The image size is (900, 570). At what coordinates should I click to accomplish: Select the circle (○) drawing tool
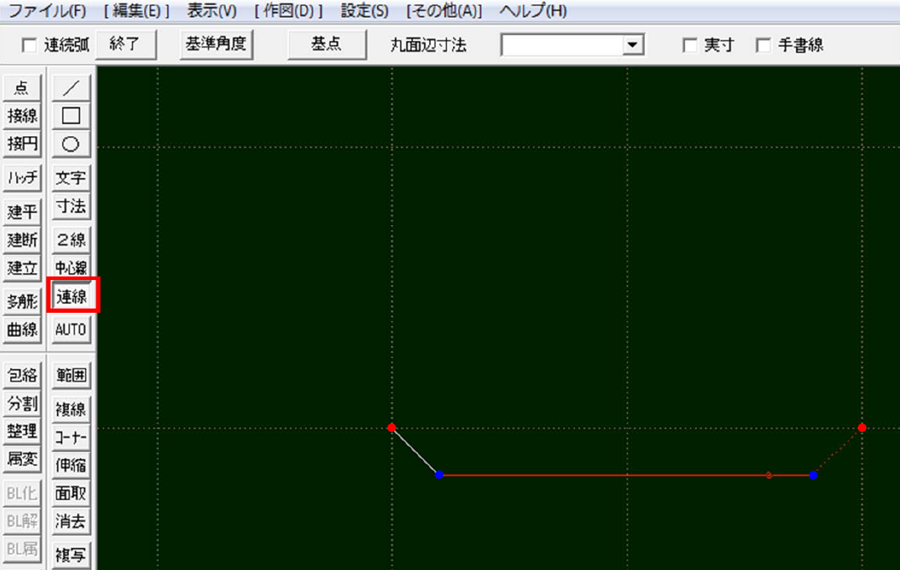71,143
